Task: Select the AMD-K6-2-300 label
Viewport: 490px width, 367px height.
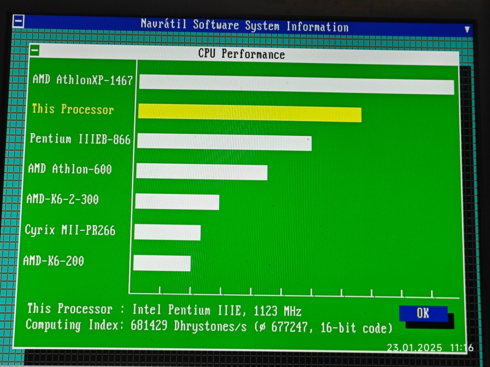Action: point(63,199)
